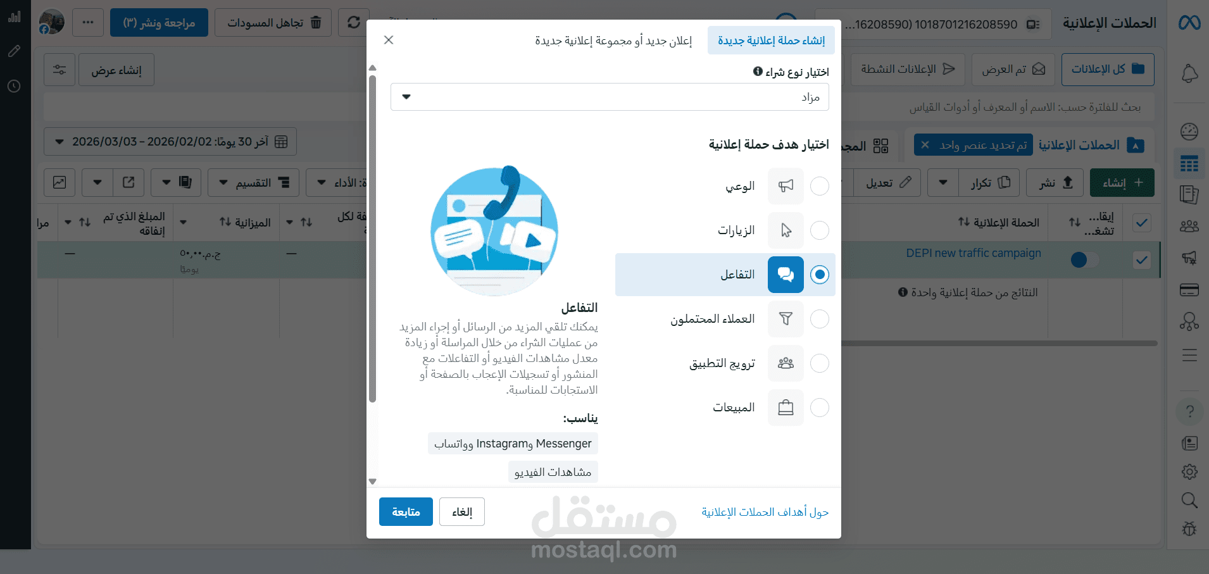This screenshot has width=1209, height=574.
Task: Open the buying type مزاد dropdown
Action: (610, 97)
